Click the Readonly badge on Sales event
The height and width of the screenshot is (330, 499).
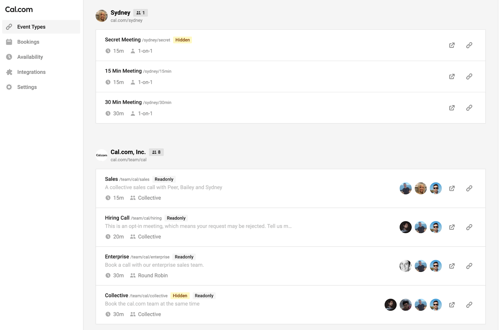coord(164,179)
